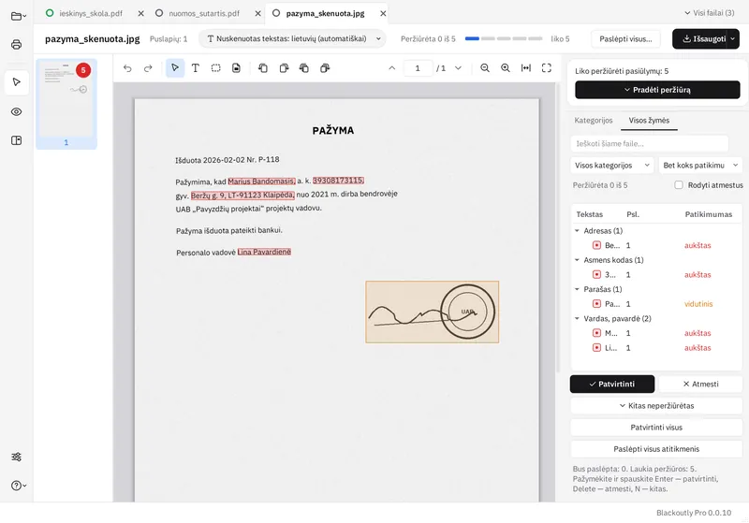Click the Atmesti button
This screenshot has width=749, height=523.
pyautogui.click(x=700, y=384)
